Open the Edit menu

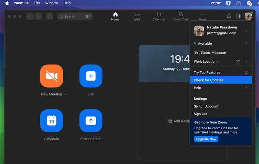click(37, 3)
